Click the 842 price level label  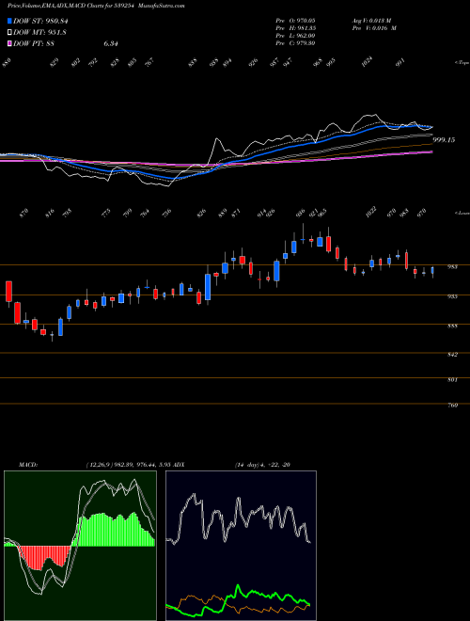[452, 355]
